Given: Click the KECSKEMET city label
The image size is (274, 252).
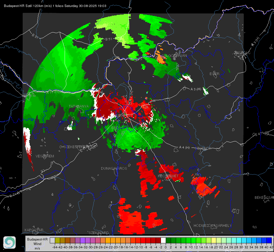Looking at the screenshot, I should (168, 176).
